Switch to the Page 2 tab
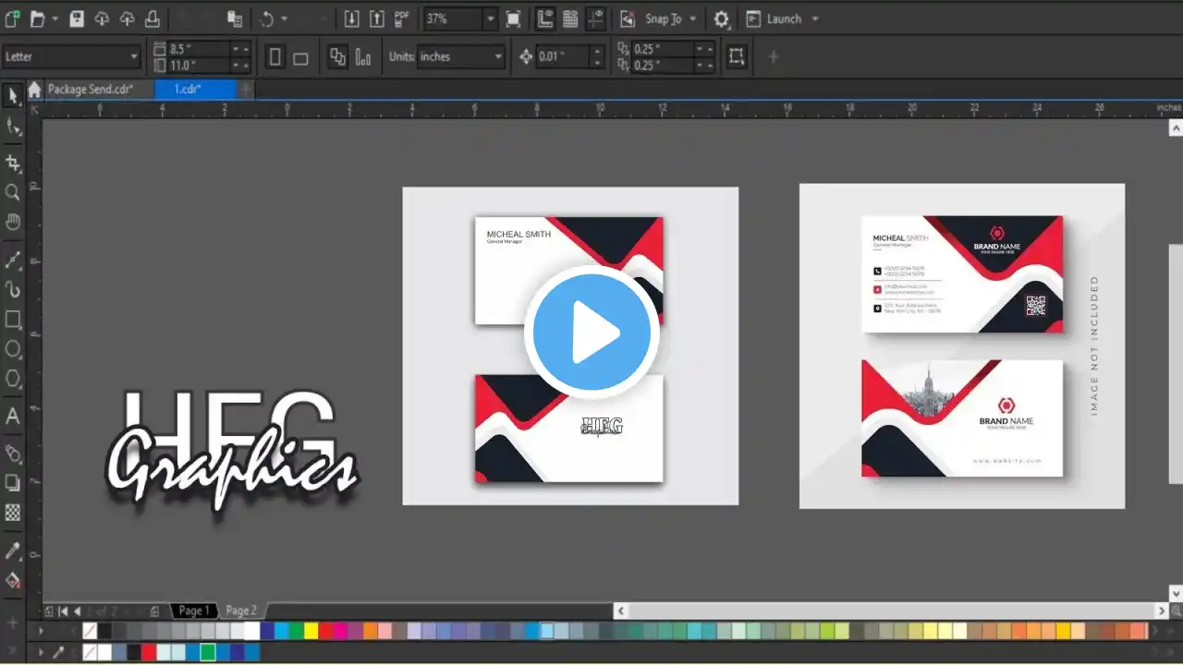The image size is (1183, 665). coord(241,611)
